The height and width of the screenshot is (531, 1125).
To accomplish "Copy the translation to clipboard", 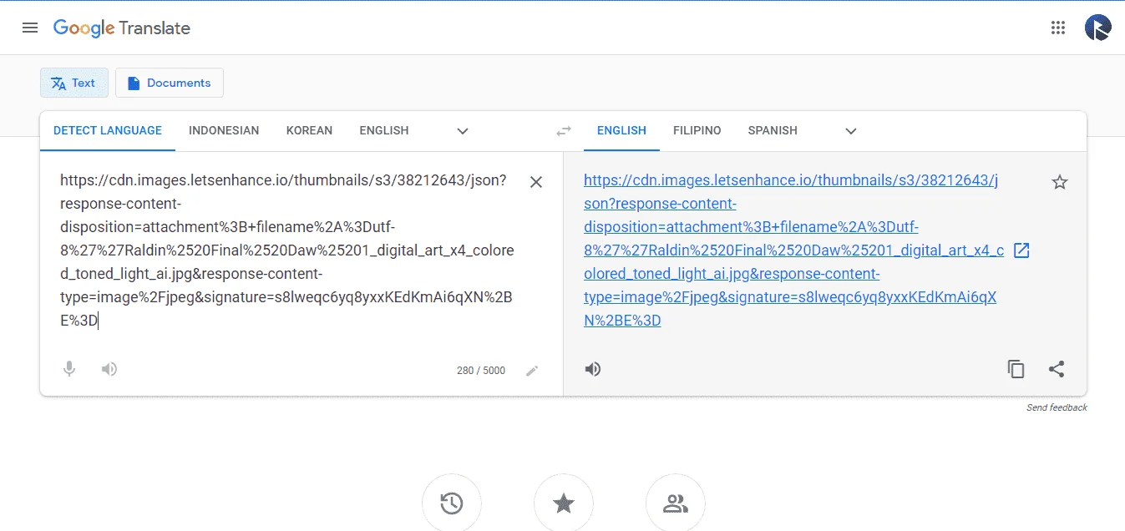I will [1016, 369].
